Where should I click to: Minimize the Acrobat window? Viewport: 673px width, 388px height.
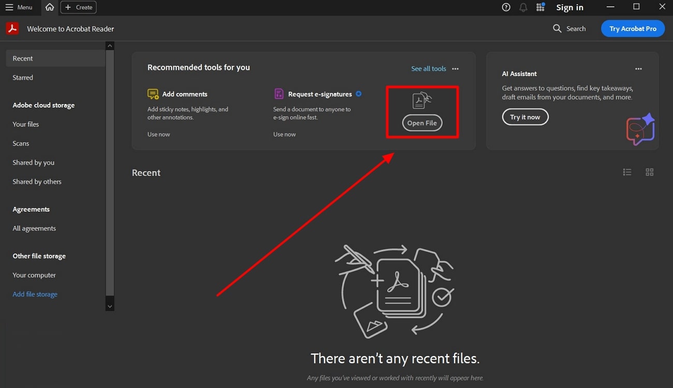click(611, 7)
